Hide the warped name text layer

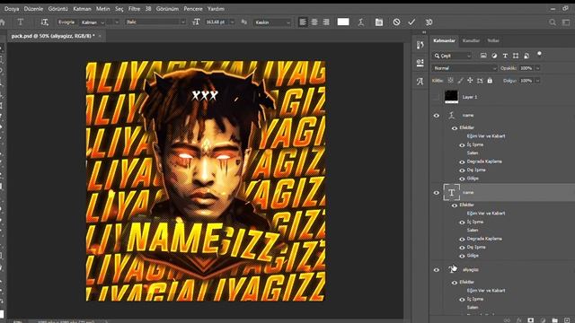pyautogui.click(x=437, y=116)
